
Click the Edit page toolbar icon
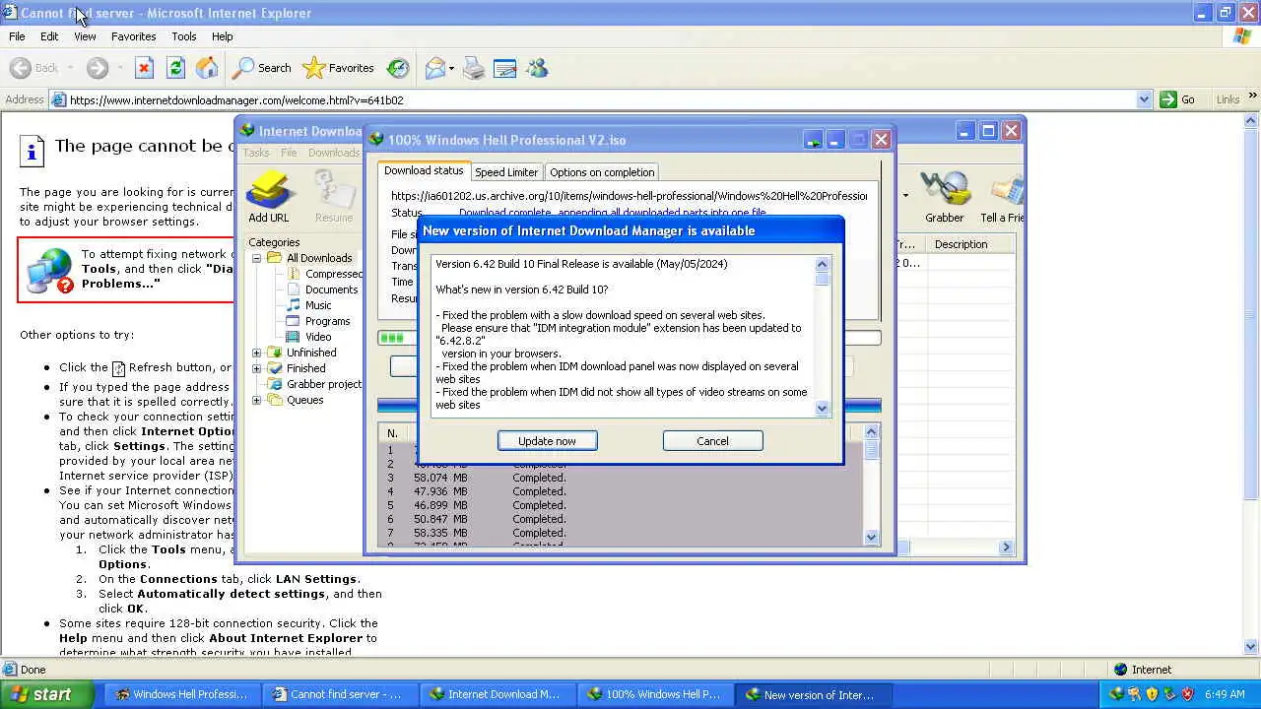pos(505,68)
